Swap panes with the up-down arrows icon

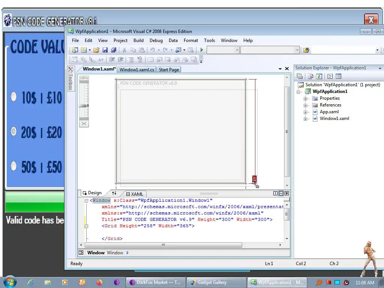coord(114,193)
